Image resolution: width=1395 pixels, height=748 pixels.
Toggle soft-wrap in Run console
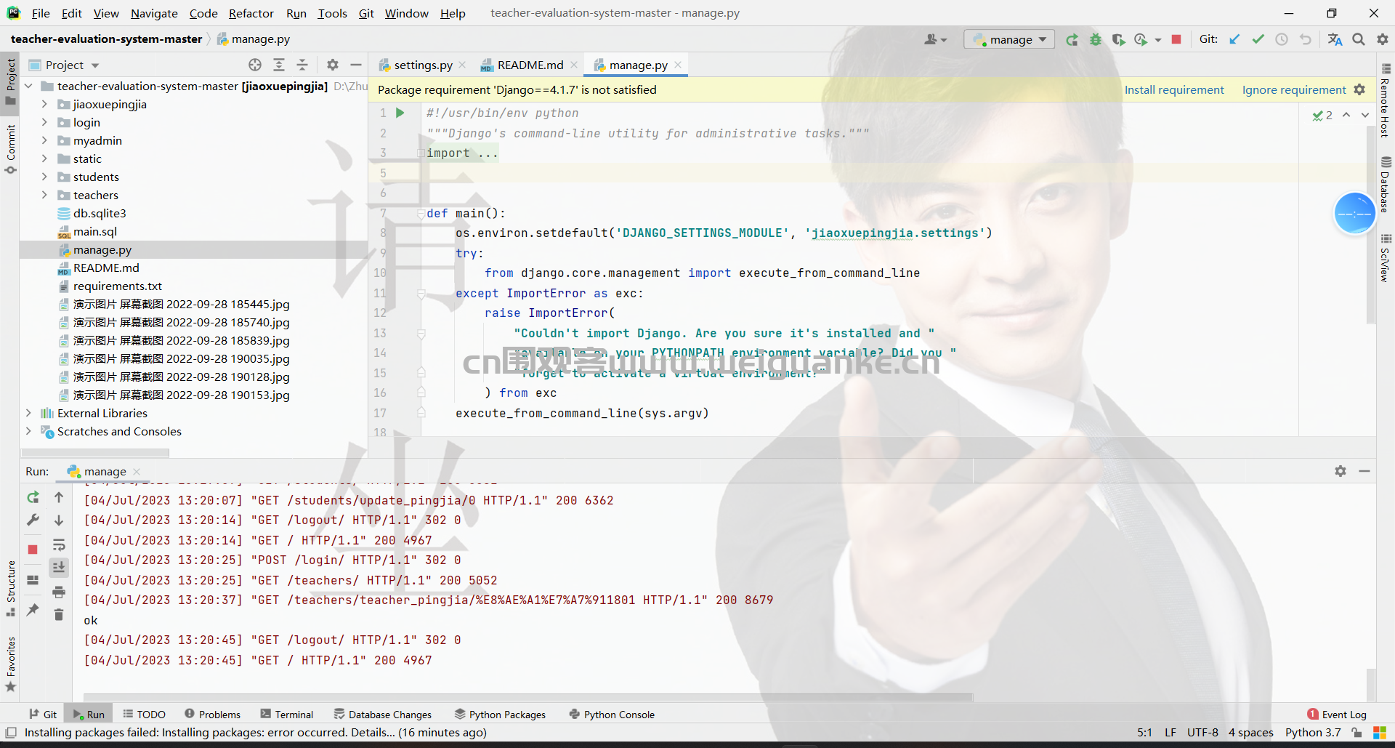point(59,545)
